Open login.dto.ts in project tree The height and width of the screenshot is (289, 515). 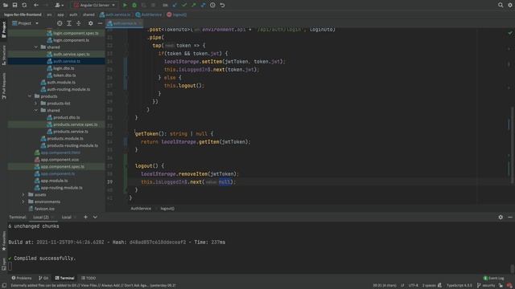pyautogui.click(x=64, y=68)
